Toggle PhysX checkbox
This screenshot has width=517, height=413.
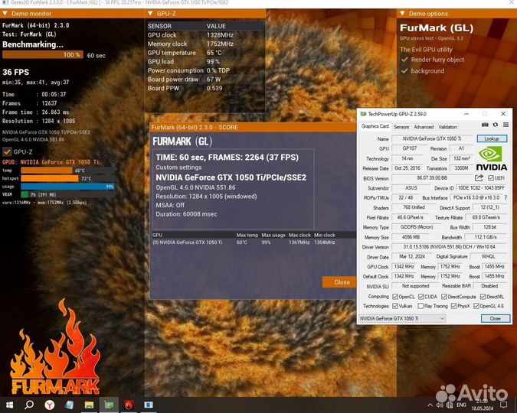(453, 306)
